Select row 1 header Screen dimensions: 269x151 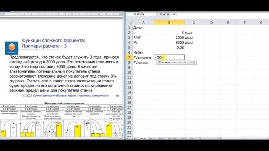129,28
